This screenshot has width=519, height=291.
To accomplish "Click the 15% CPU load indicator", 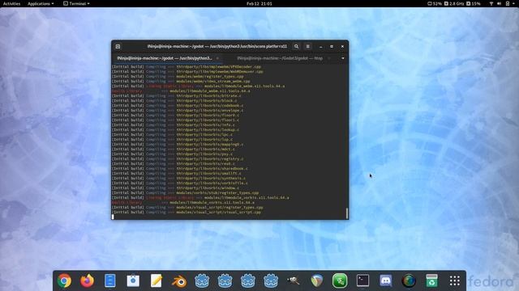I will pyautogui.click(x=474, y=3).
